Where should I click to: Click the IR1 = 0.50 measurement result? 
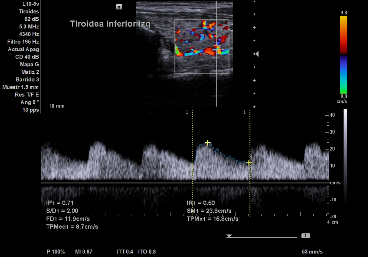coord(201,203)
